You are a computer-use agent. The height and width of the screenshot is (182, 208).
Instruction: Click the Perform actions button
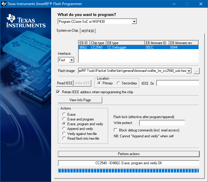tap(129, 154)
